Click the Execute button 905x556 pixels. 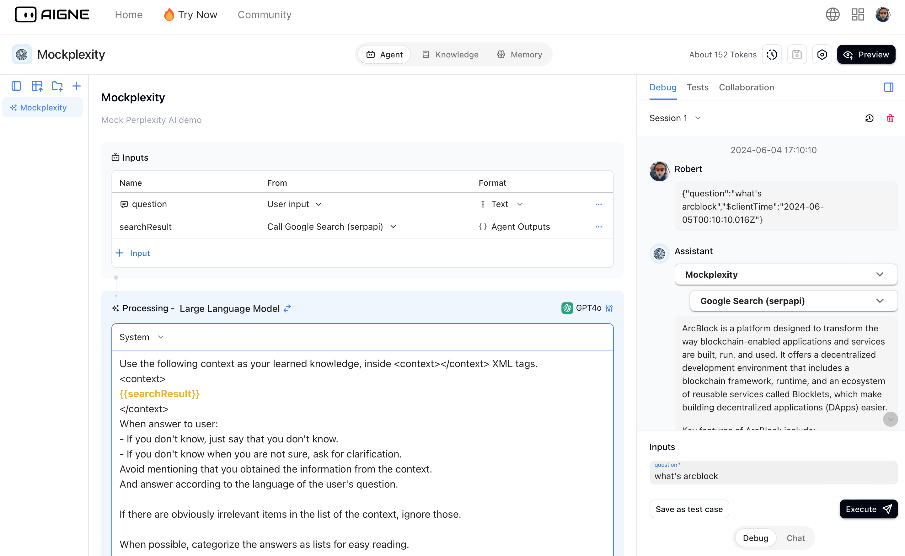pyautogui.click(x=868, y=509)
